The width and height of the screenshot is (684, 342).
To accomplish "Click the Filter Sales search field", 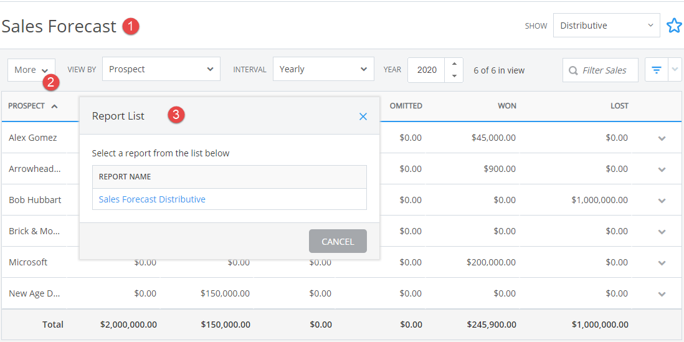I will click(601, 70).
